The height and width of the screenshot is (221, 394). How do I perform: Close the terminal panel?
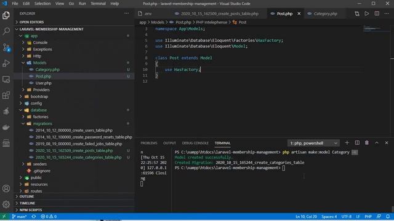coord(387,143)
